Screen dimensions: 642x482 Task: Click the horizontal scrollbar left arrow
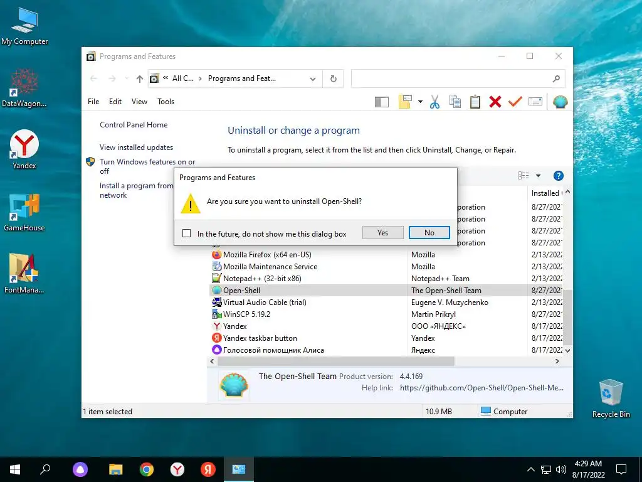[x=212, y=361]
